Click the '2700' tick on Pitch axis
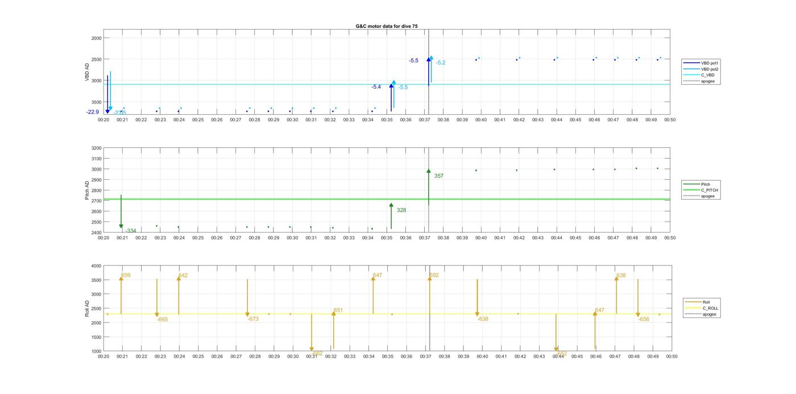 96,201
